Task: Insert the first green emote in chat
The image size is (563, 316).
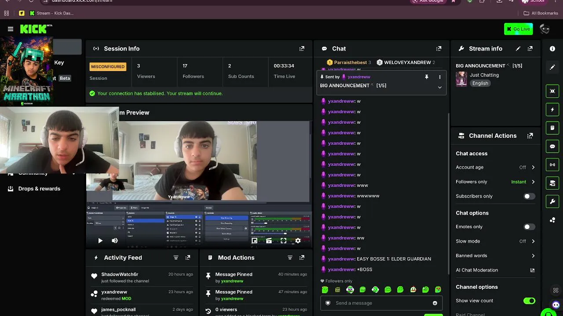Action: [x=325, y=290]
